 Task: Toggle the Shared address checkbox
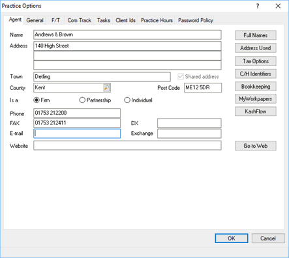coord(181,76)
